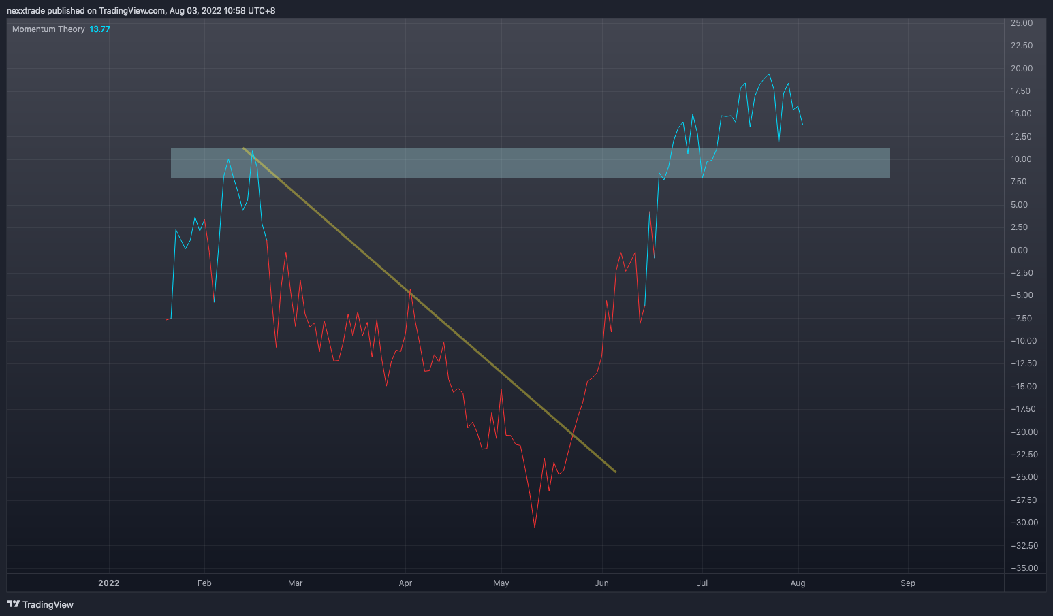
Task: Select the olive descending trendline
Action: coord(429,310)
